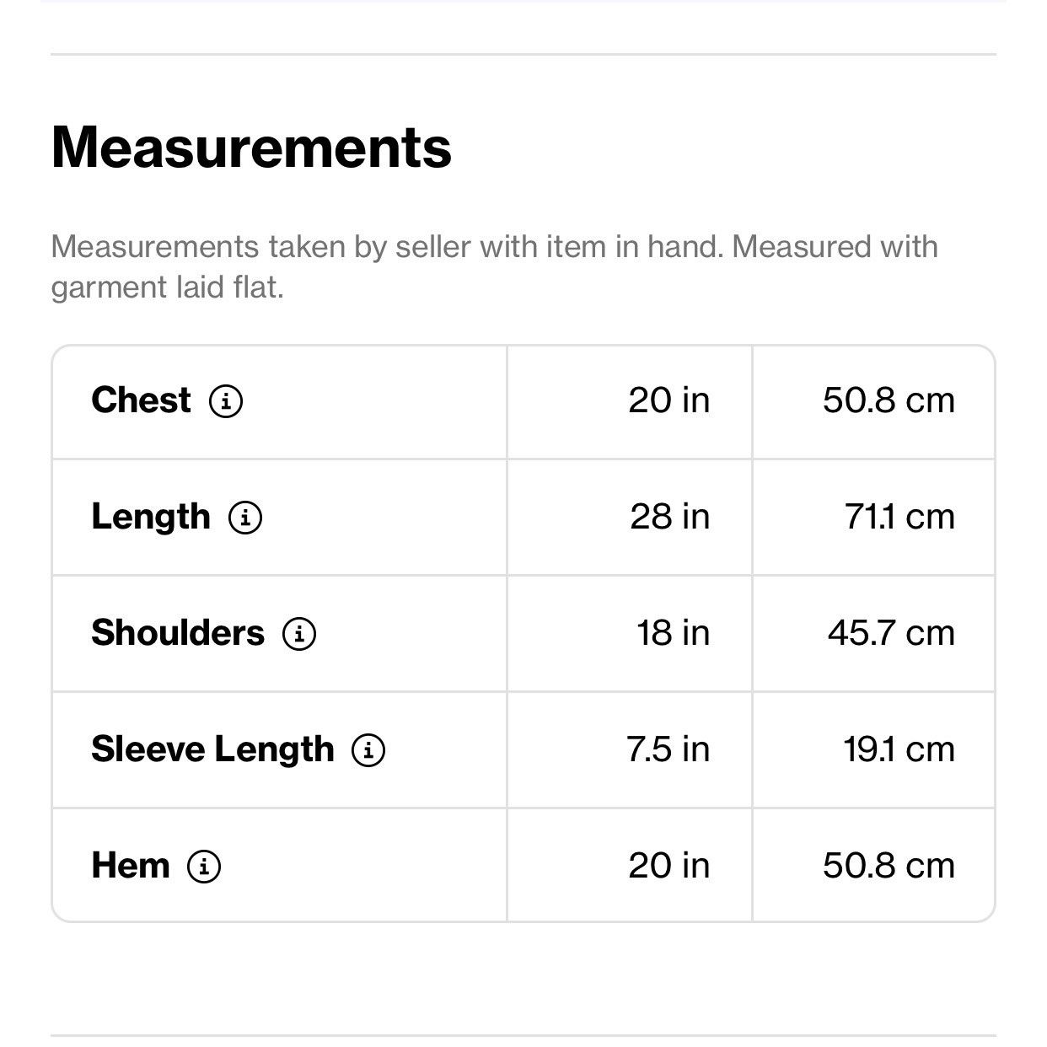This screenshot has height=1047, width=1047.
Task: Click the 7.5 in sleeve value
Action: click(x=668, y=749)
